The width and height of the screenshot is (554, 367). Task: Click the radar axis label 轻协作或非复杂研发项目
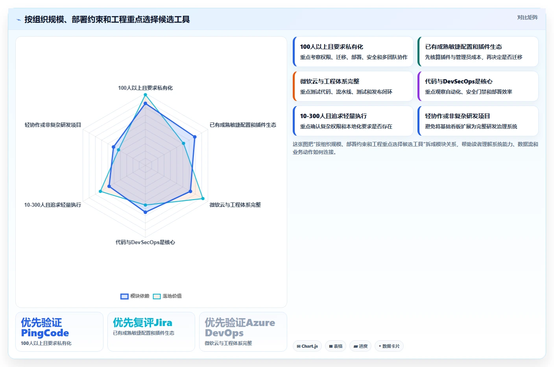(x=53, y=125)
